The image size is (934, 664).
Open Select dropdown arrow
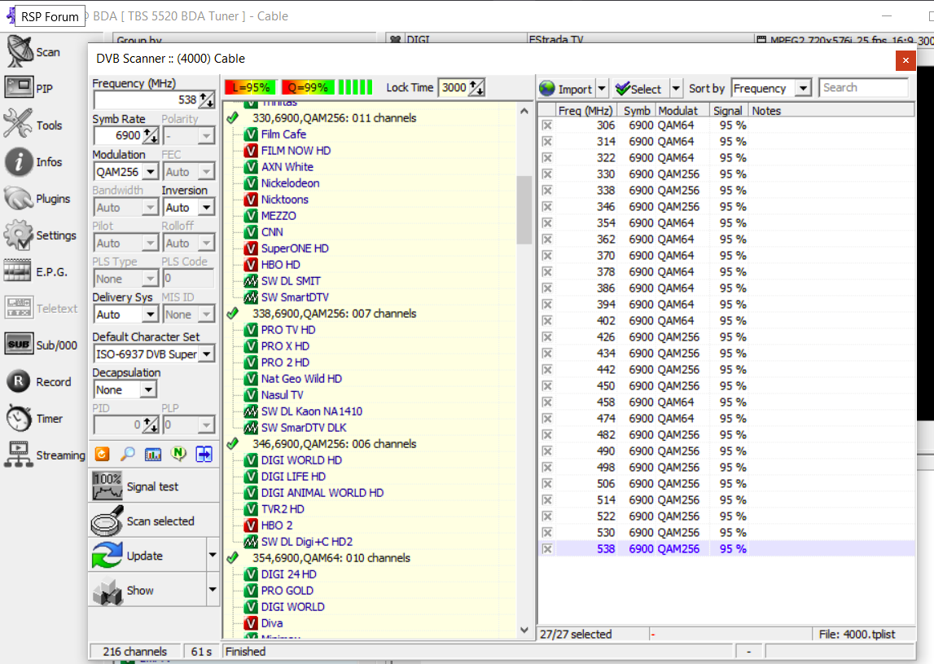676,89
